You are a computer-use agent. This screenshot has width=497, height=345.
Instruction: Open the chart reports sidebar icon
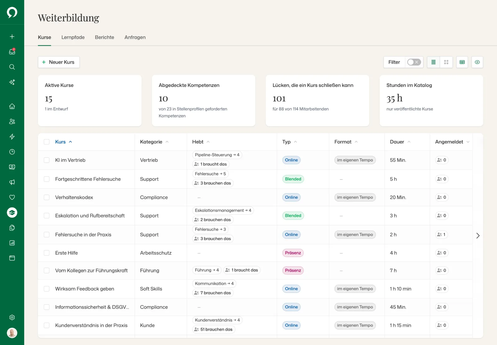click(x=12, y=243)
